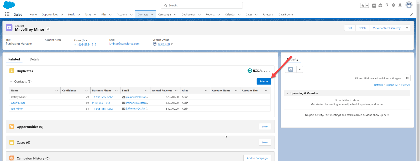The height and width of the screenshot is (161, 420).
Task: Open the Confidence column menu chevron
Action: point(86,91)
